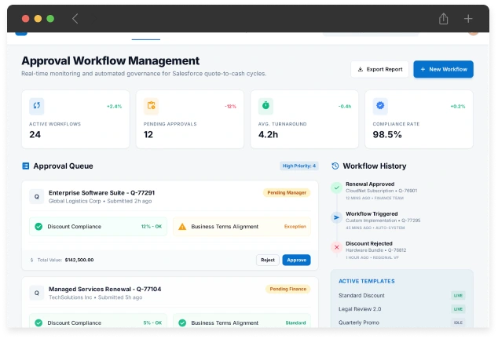The width and height of the screenshot is (498, 339).
Task: Select the Workflow Triggered history entry
Action: [383, 221]
